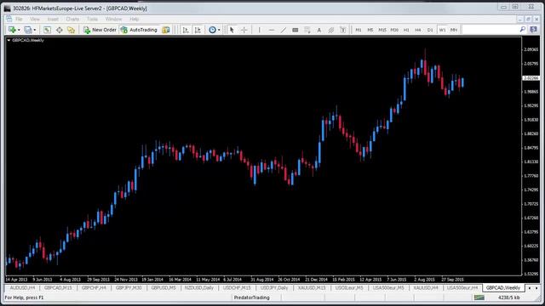Click the toolbar search input field
545x306 pixels.
point(490,30)
